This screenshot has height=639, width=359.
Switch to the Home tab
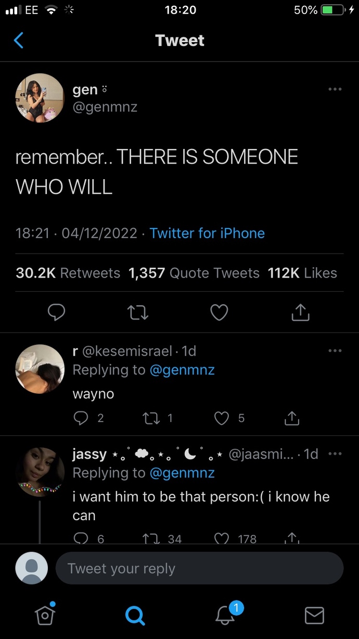click(45, 615)
